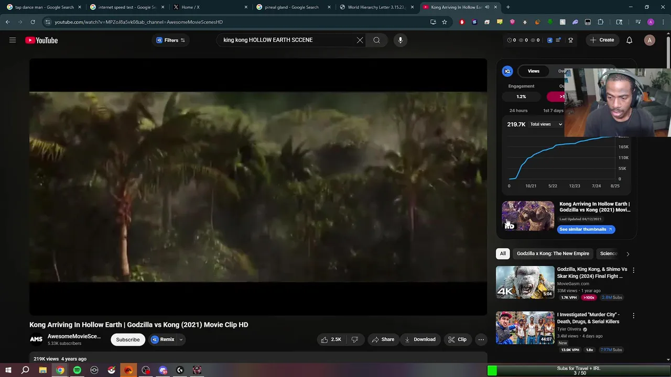Click in the YouTube search field
This screenshot has height=377, width=671.
(286, 40)
